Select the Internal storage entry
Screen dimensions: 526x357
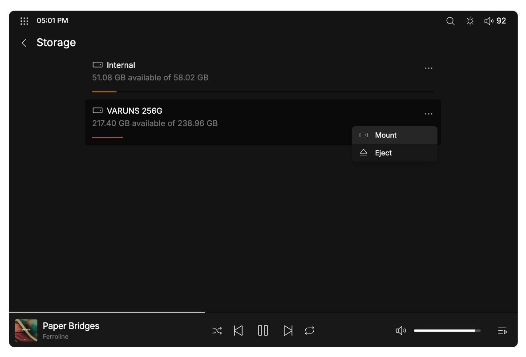click(x=121, y=65)
